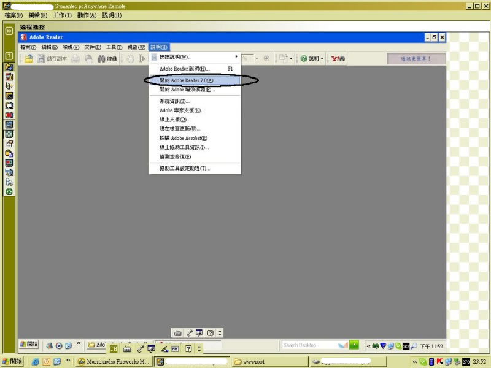
Task: Click the remote clock showing 下午 11:52
Action: [431, 347]
